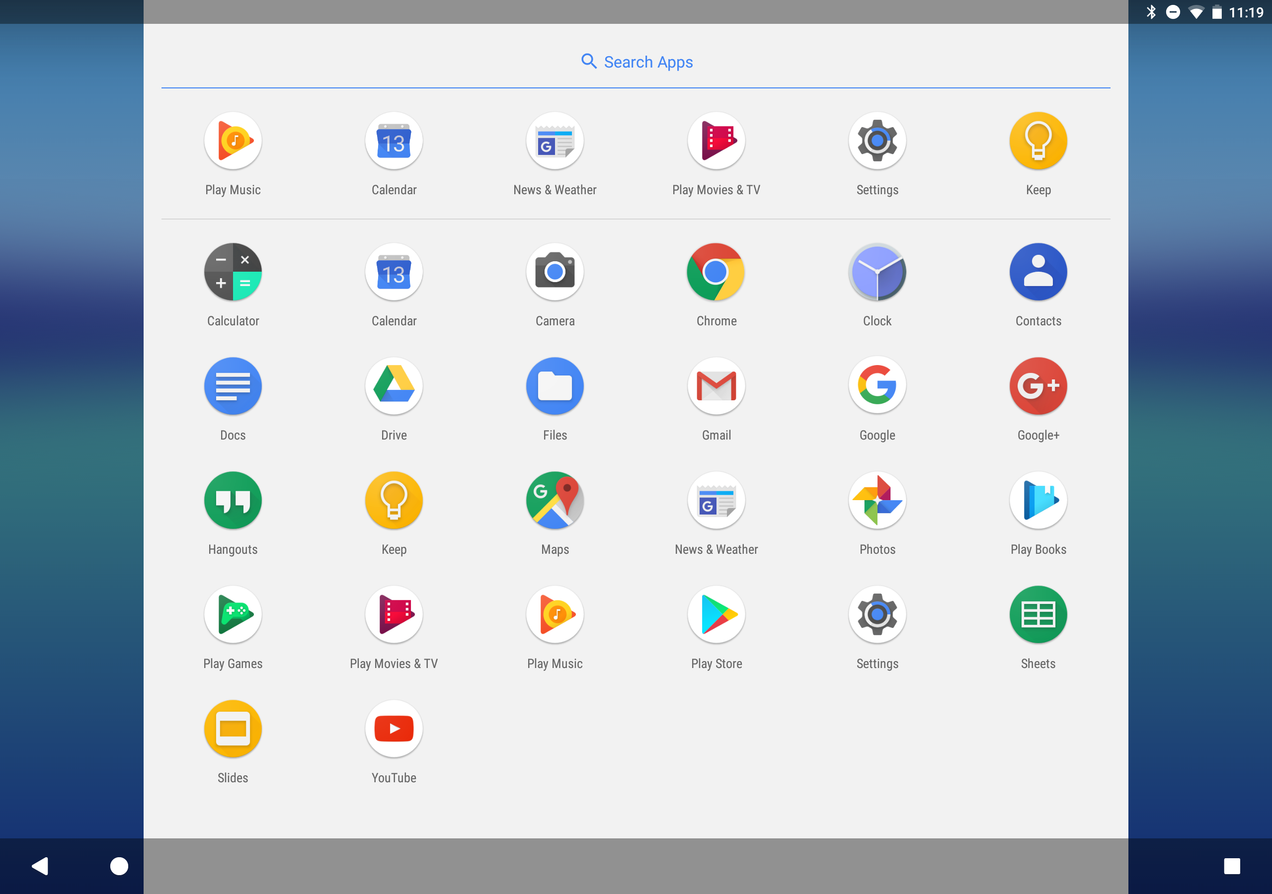This screenshot has height=894, width=1272.
Task: Launch Play Movies & TV
Action: click(394, 614)
